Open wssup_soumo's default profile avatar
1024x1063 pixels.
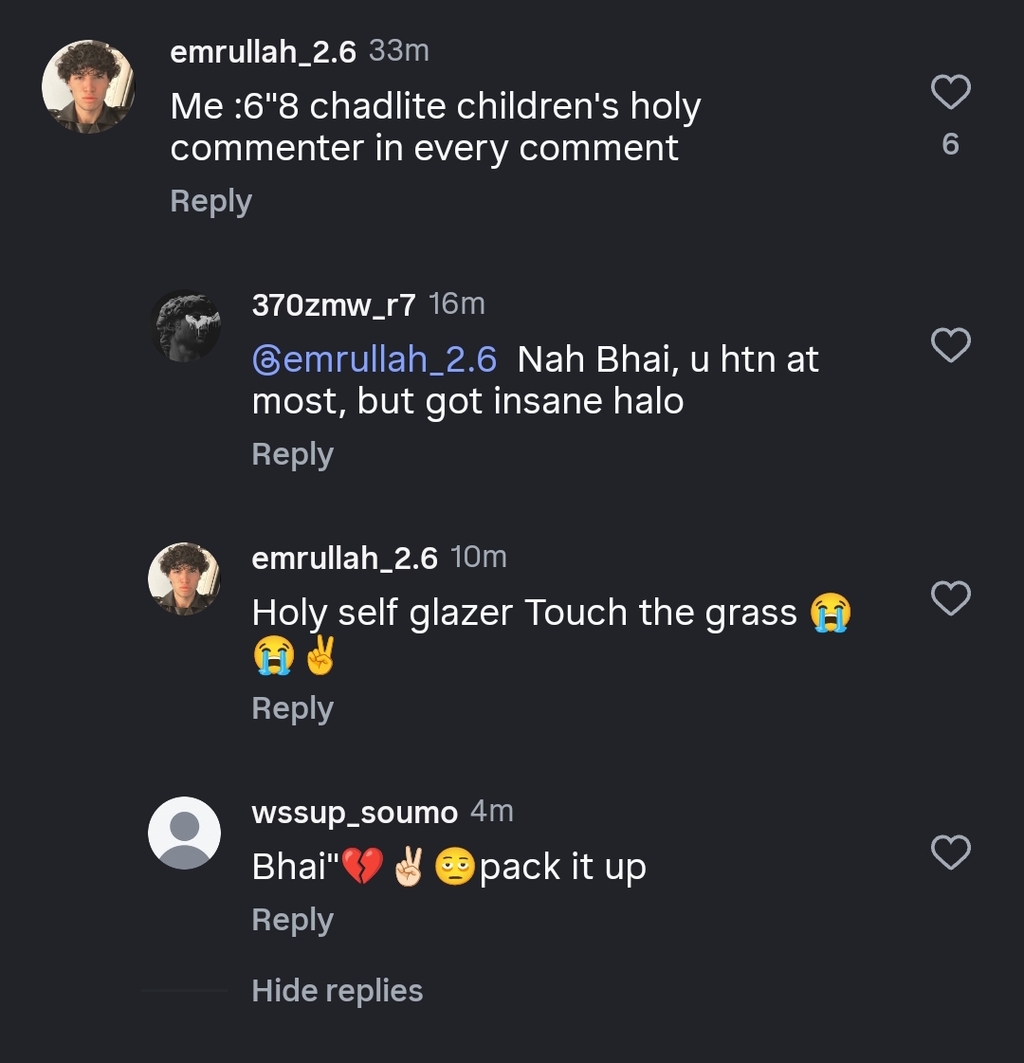(x=185, y=833)
